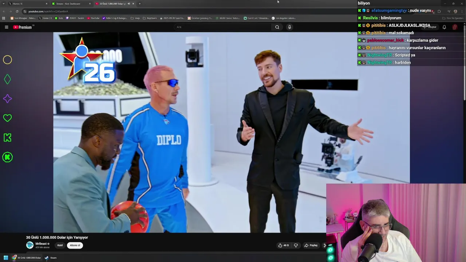Dislike the video with thumbs-down button
466x262 pixels.
click(x=296, y=245)
